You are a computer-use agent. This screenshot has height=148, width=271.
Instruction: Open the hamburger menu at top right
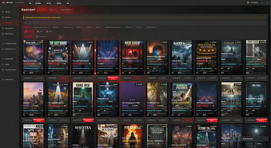coord(267,3)
